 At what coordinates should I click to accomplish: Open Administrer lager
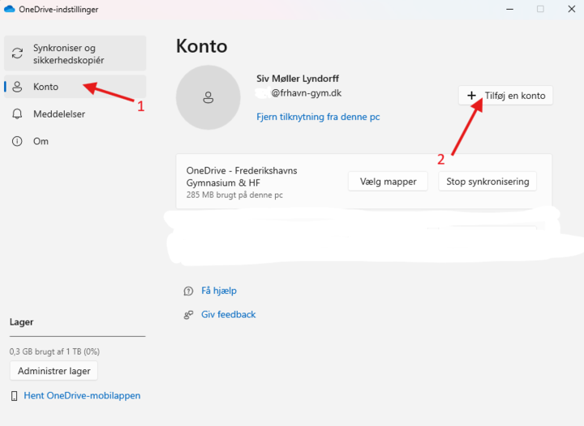pyautogui.click(x=54, y=371)
